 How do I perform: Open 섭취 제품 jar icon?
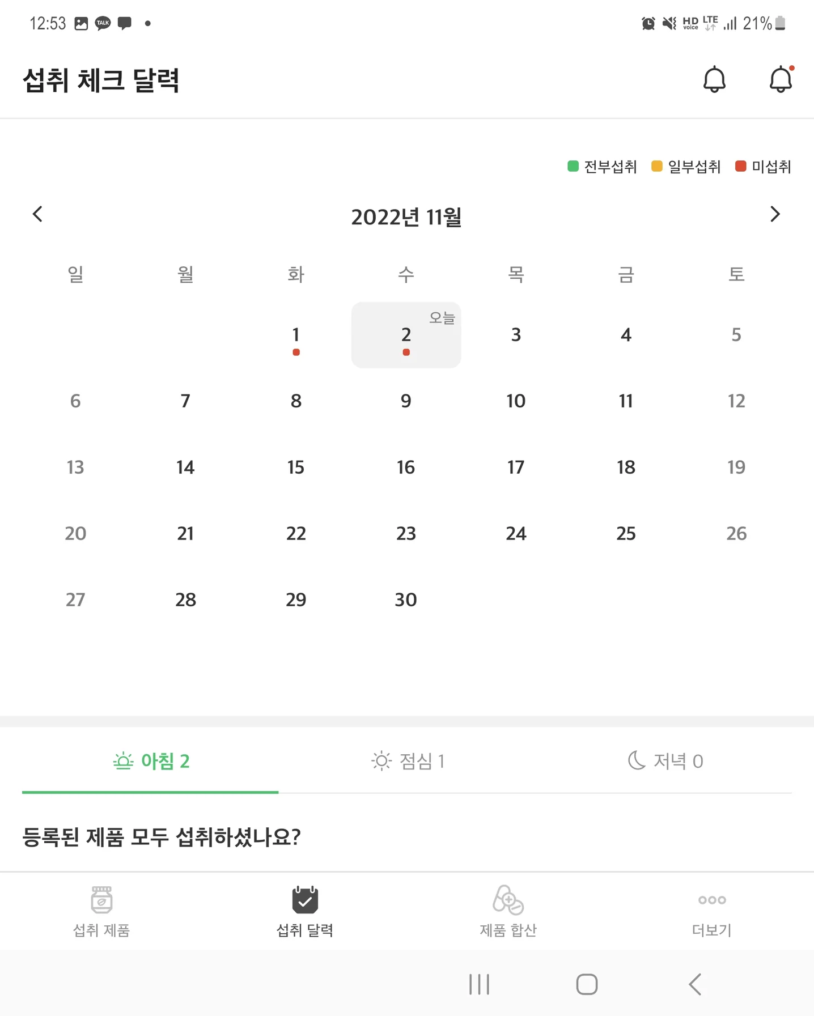(x=101, y=900)
